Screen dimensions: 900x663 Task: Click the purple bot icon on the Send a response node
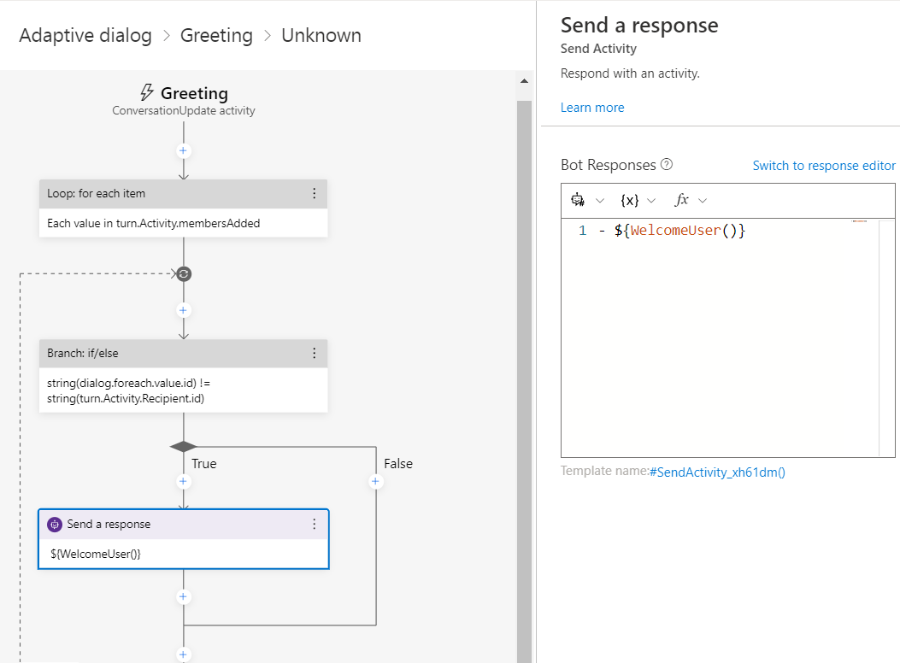[55, 525]
